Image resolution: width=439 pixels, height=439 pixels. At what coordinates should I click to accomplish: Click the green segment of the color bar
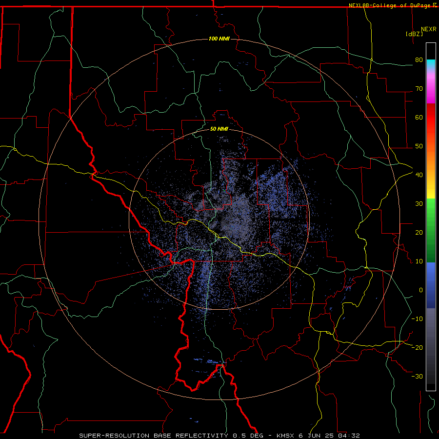pyautogui.click(x=431, y=230)
